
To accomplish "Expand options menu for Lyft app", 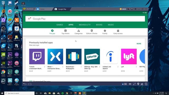I will 136,67.
